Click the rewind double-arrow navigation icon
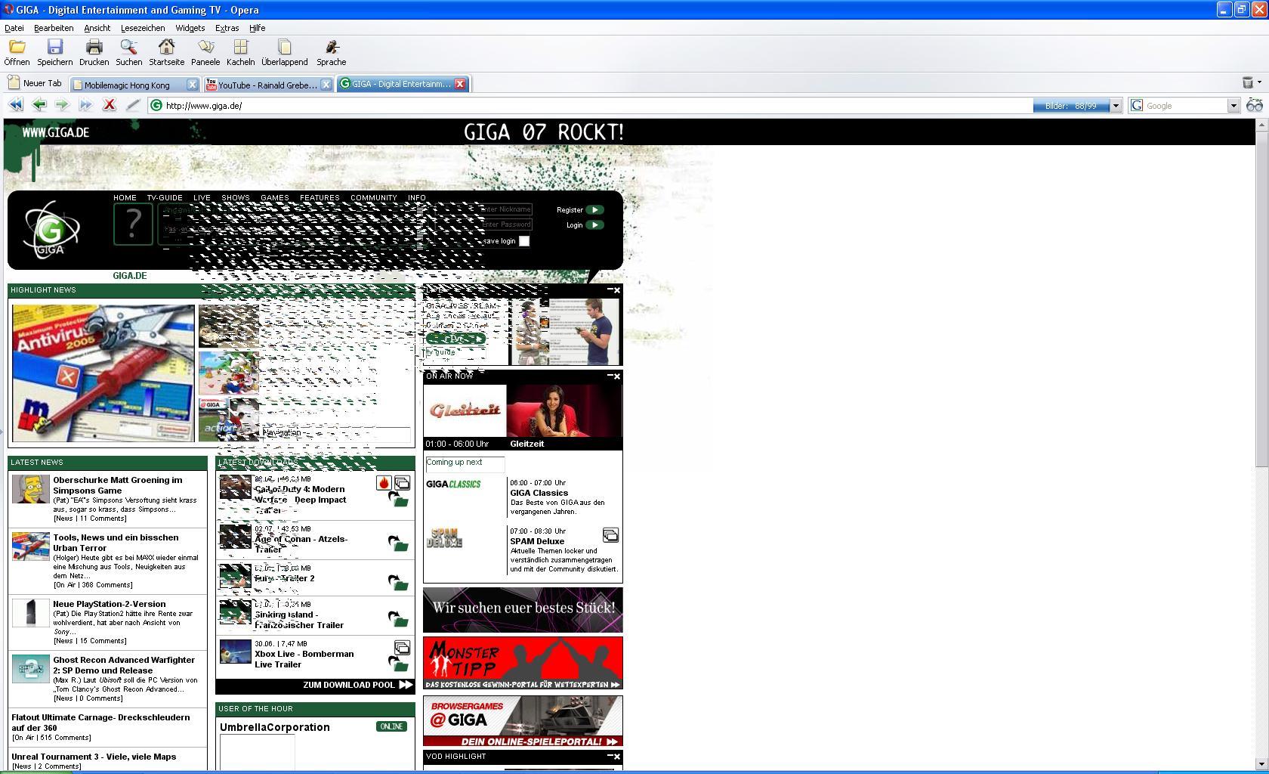The height and width of the screenshot is (774, 1269). coord(15,105)
